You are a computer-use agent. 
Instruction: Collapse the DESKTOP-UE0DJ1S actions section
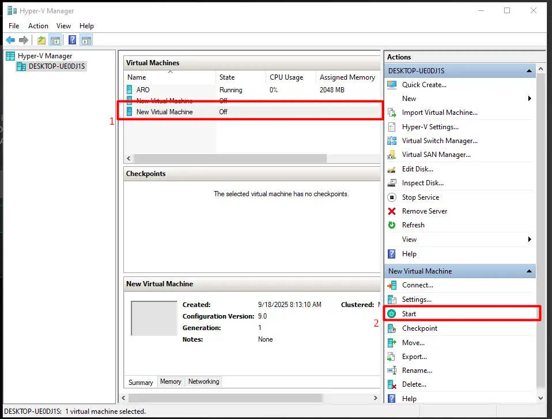click(x=529, y=71)
